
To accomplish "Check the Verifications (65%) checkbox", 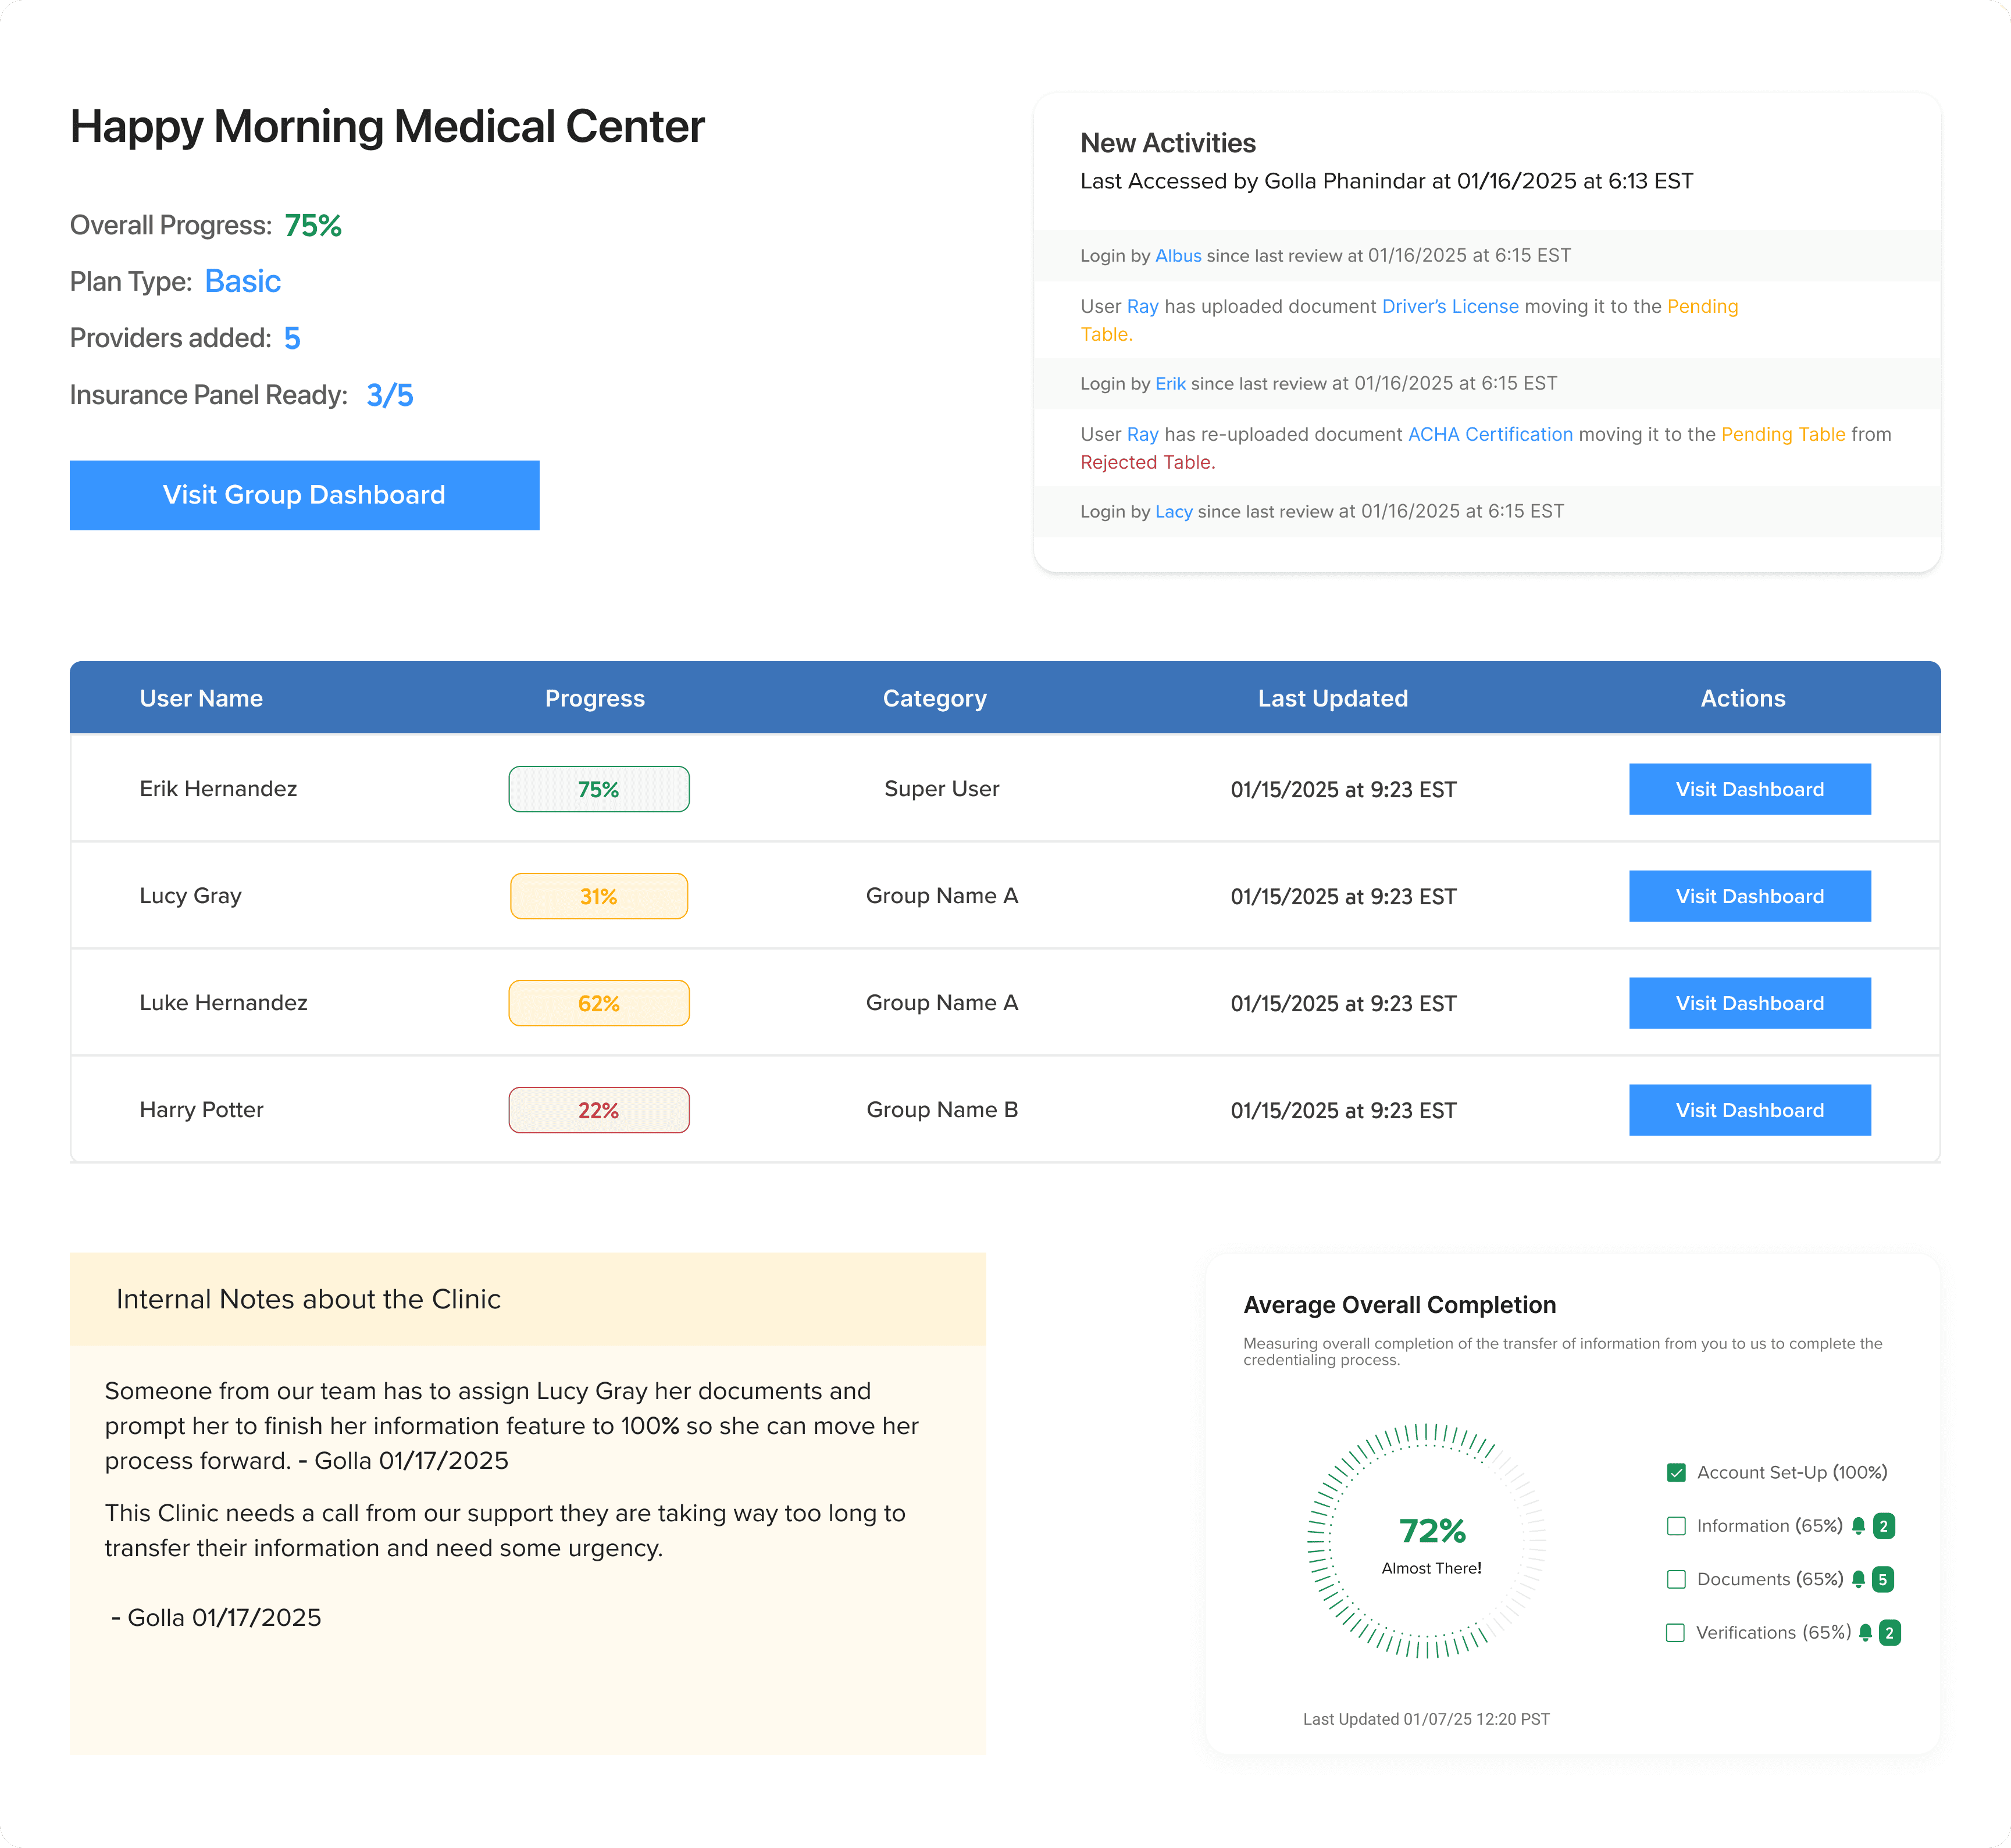I will pos(1675,1632).
